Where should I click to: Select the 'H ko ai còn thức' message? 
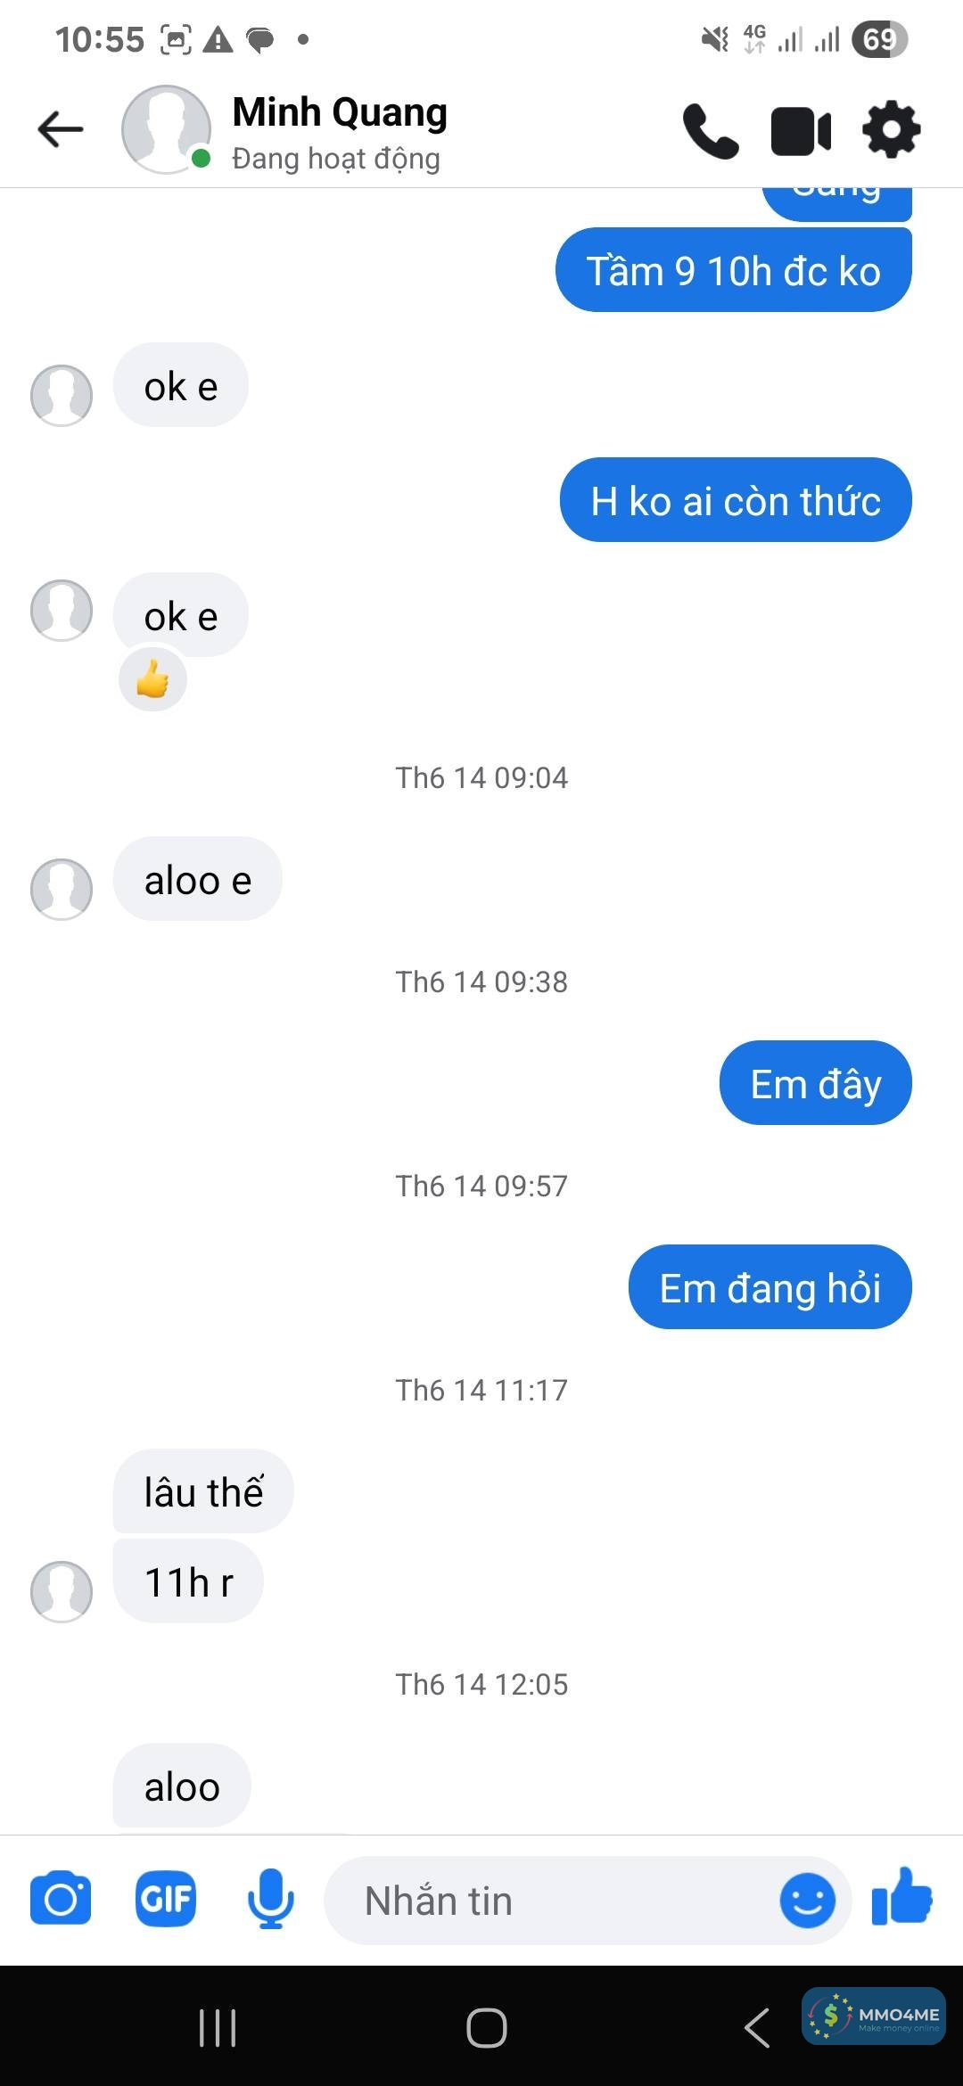pos(736,500)
